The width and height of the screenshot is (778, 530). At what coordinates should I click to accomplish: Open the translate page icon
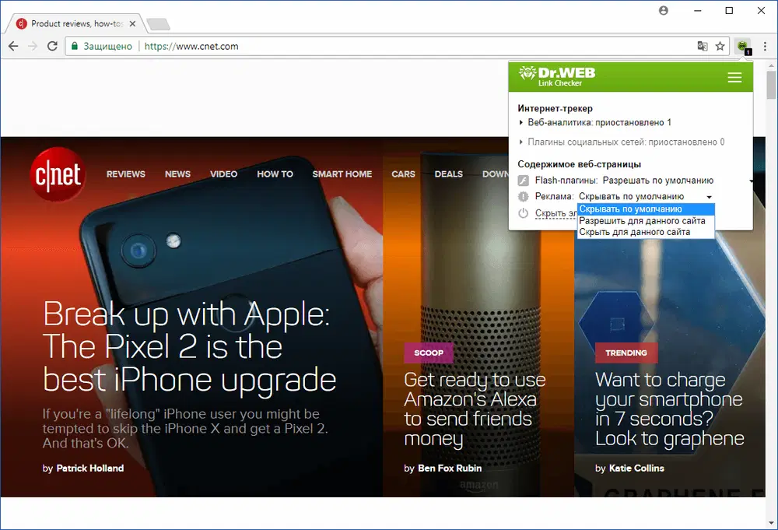point(702,46)
